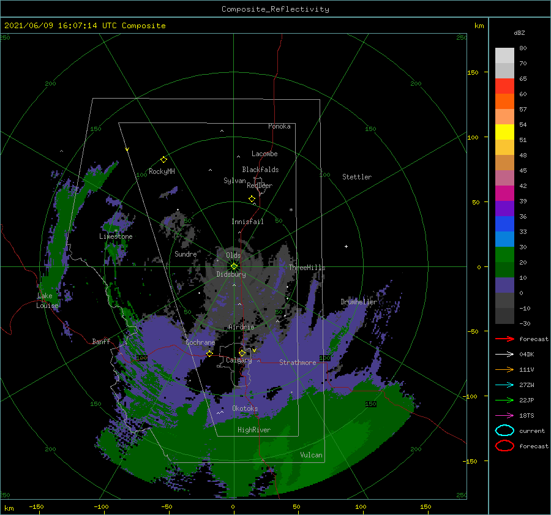This screenshot has height=515, width=551.
Task: Select the Strathmore label
Action: point(298,363)
